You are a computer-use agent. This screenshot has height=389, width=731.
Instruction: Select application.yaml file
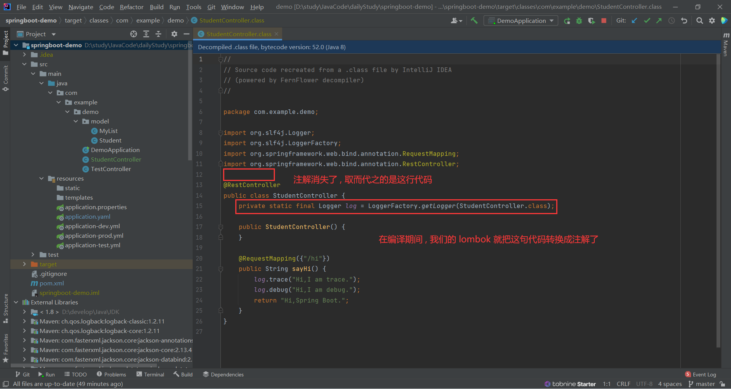pyautogui.click(x=88, y=216)
